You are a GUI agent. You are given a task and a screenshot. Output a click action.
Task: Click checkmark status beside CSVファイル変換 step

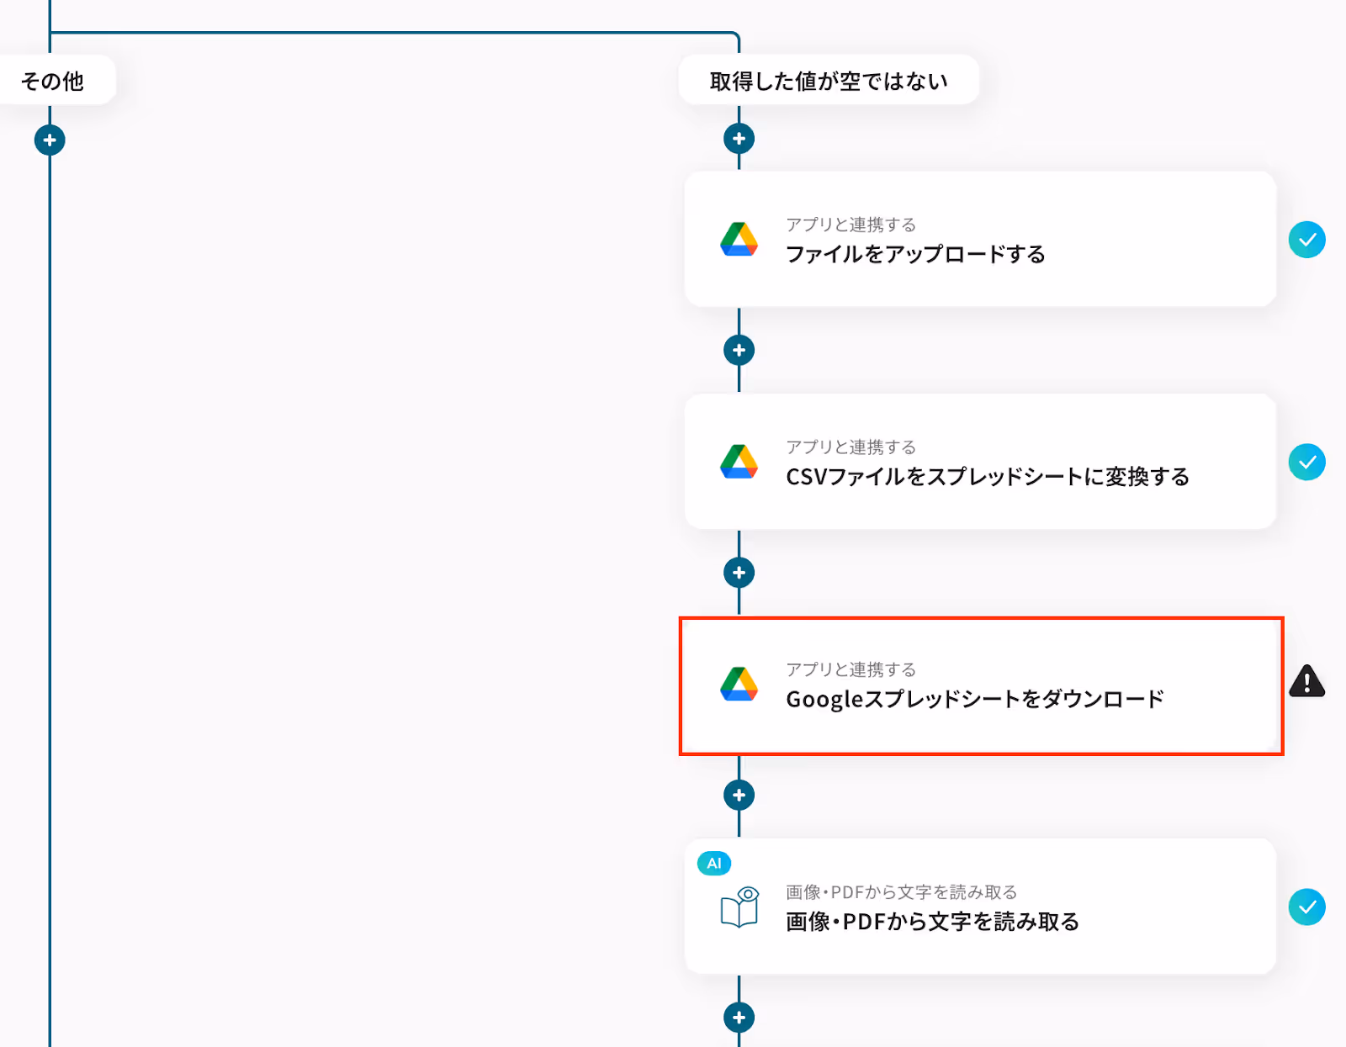[x=1306, y=462]
